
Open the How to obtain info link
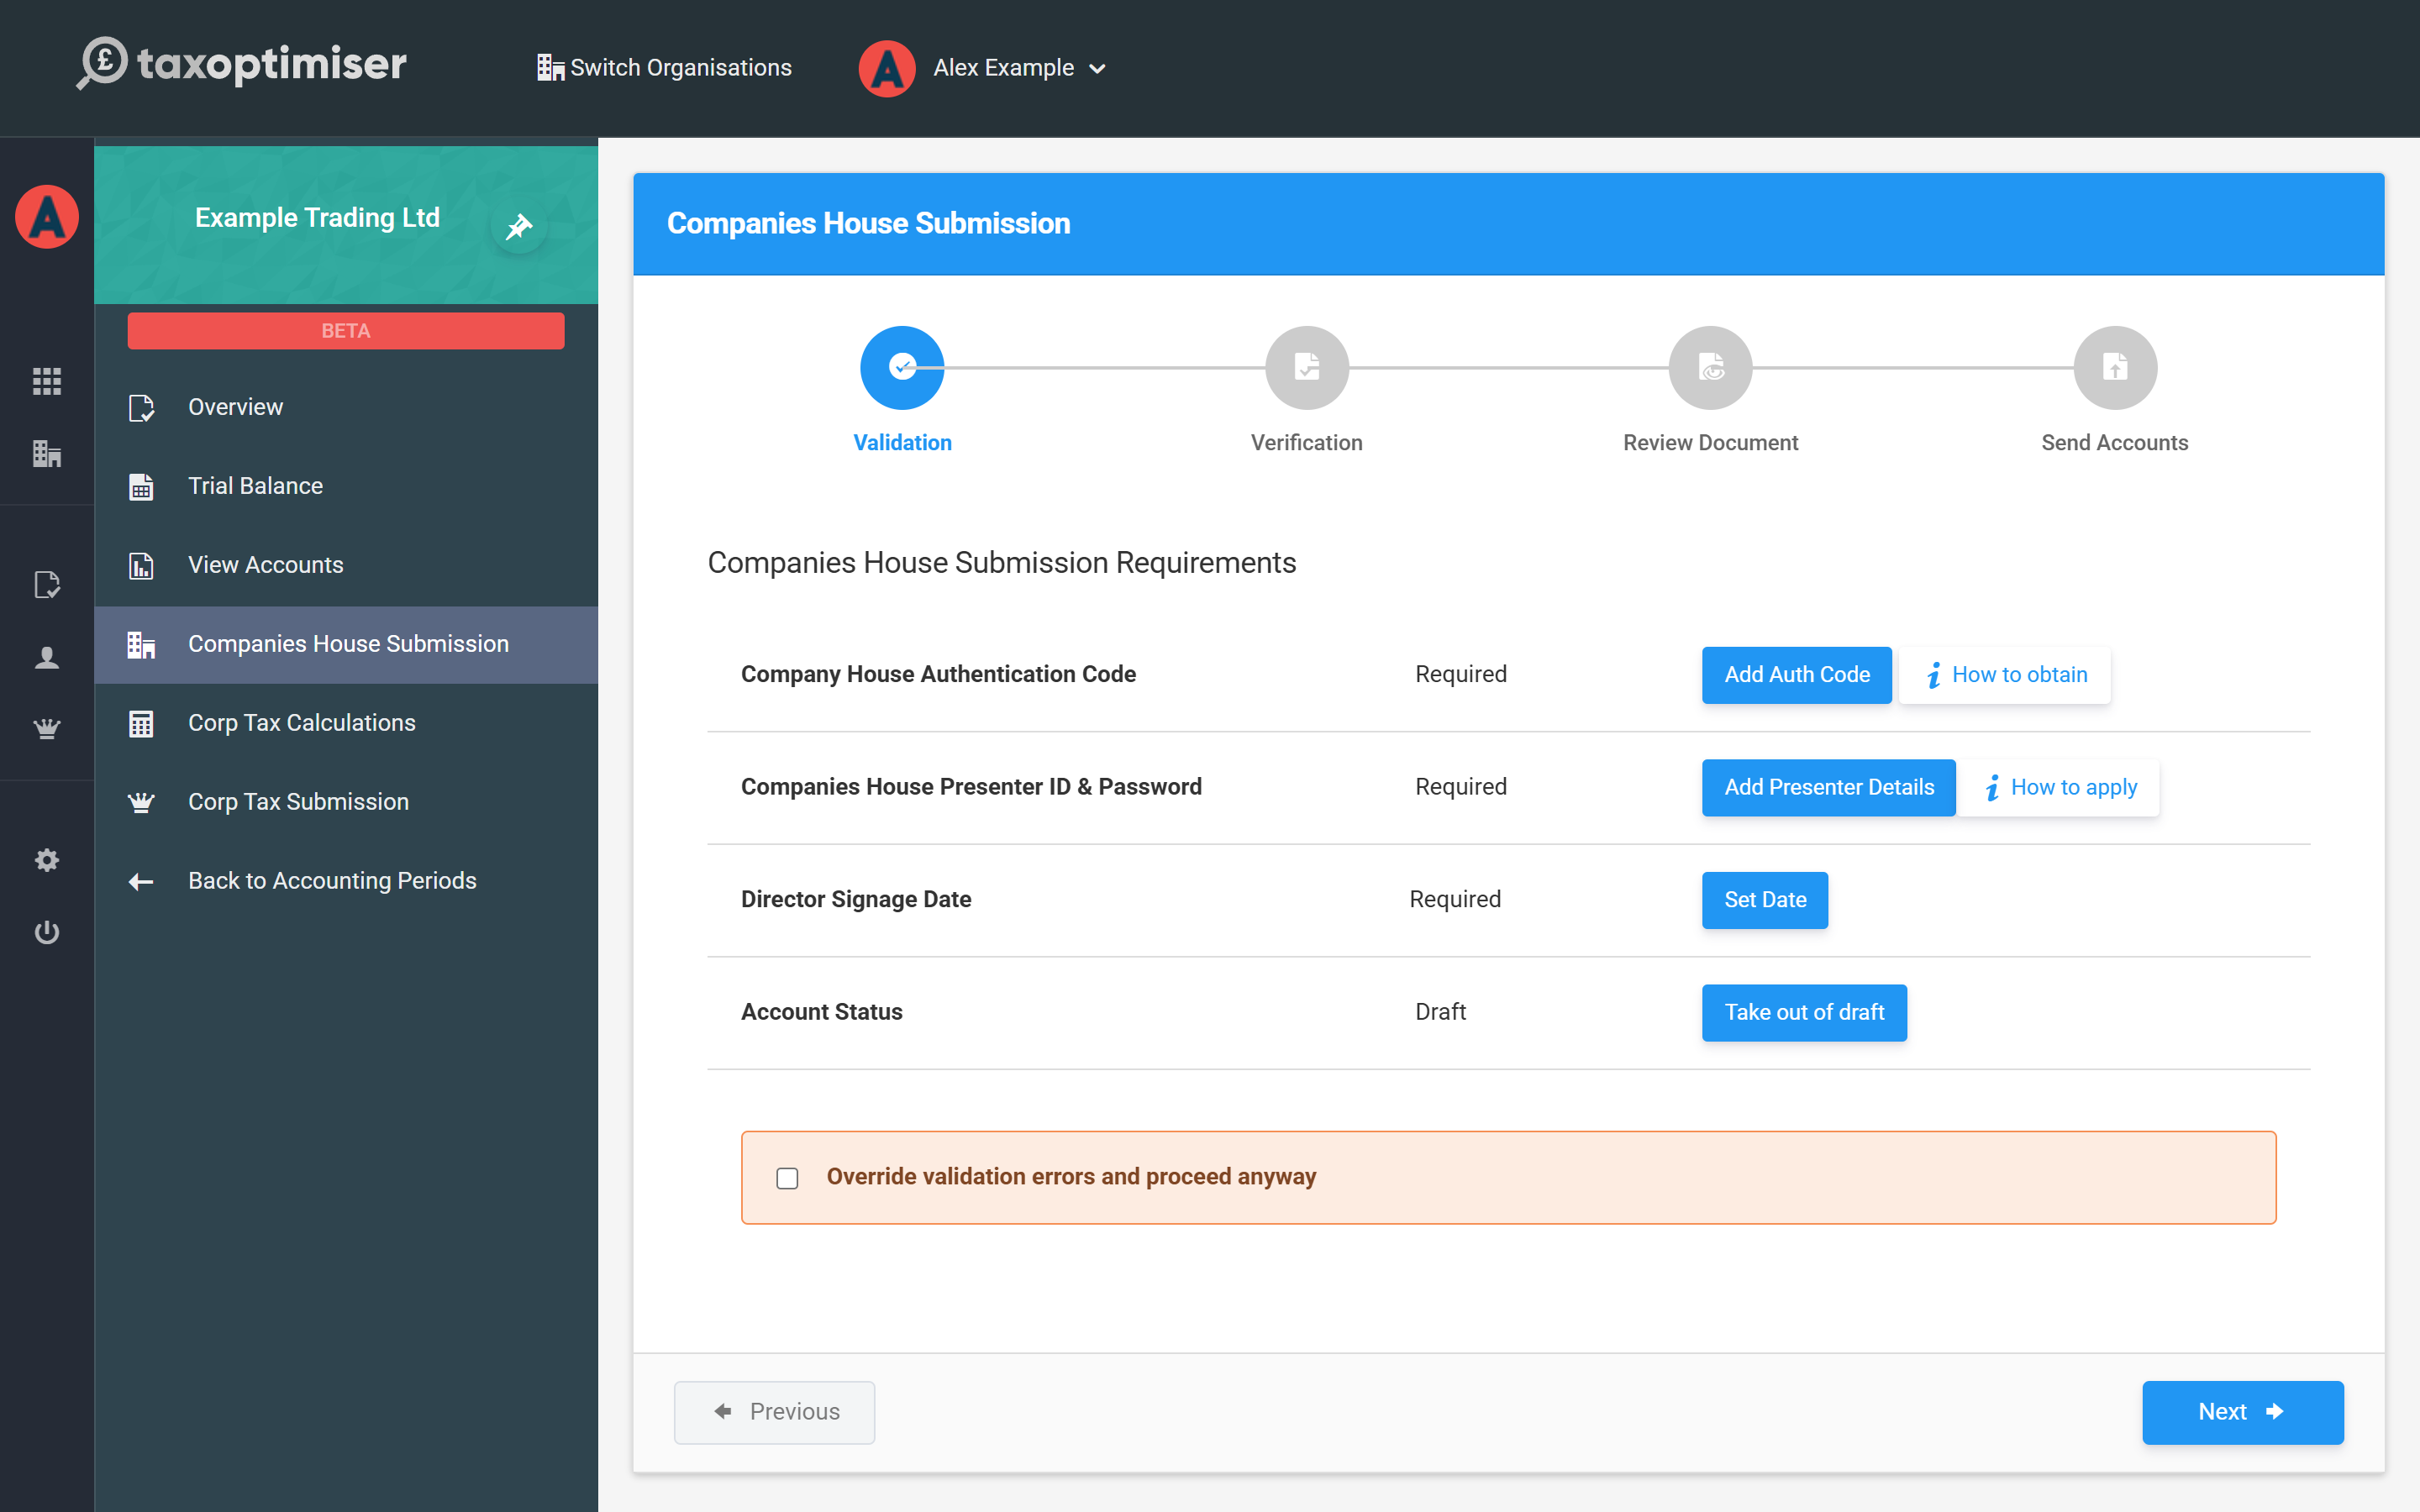[x=2005, y=675]
